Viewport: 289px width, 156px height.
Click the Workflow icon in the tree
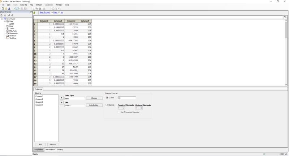(7, 38)
